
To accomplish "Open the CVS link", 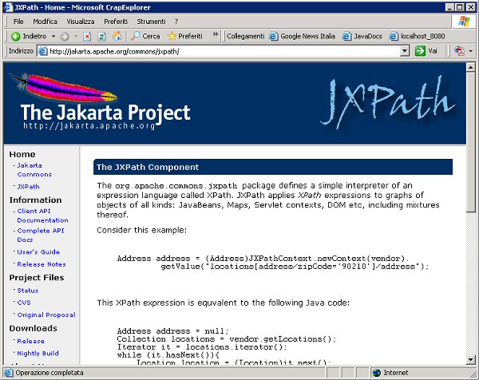I will tap(23, 303).
